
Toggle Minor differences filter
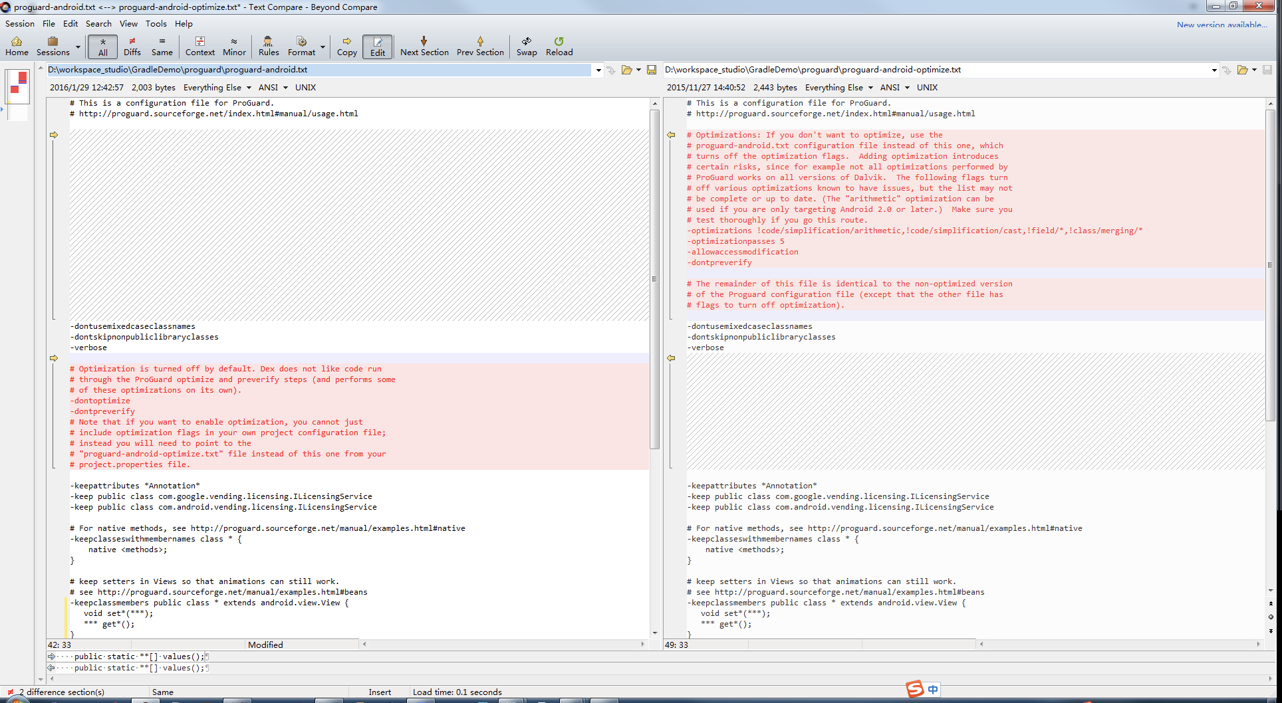(x=234, y=47)
